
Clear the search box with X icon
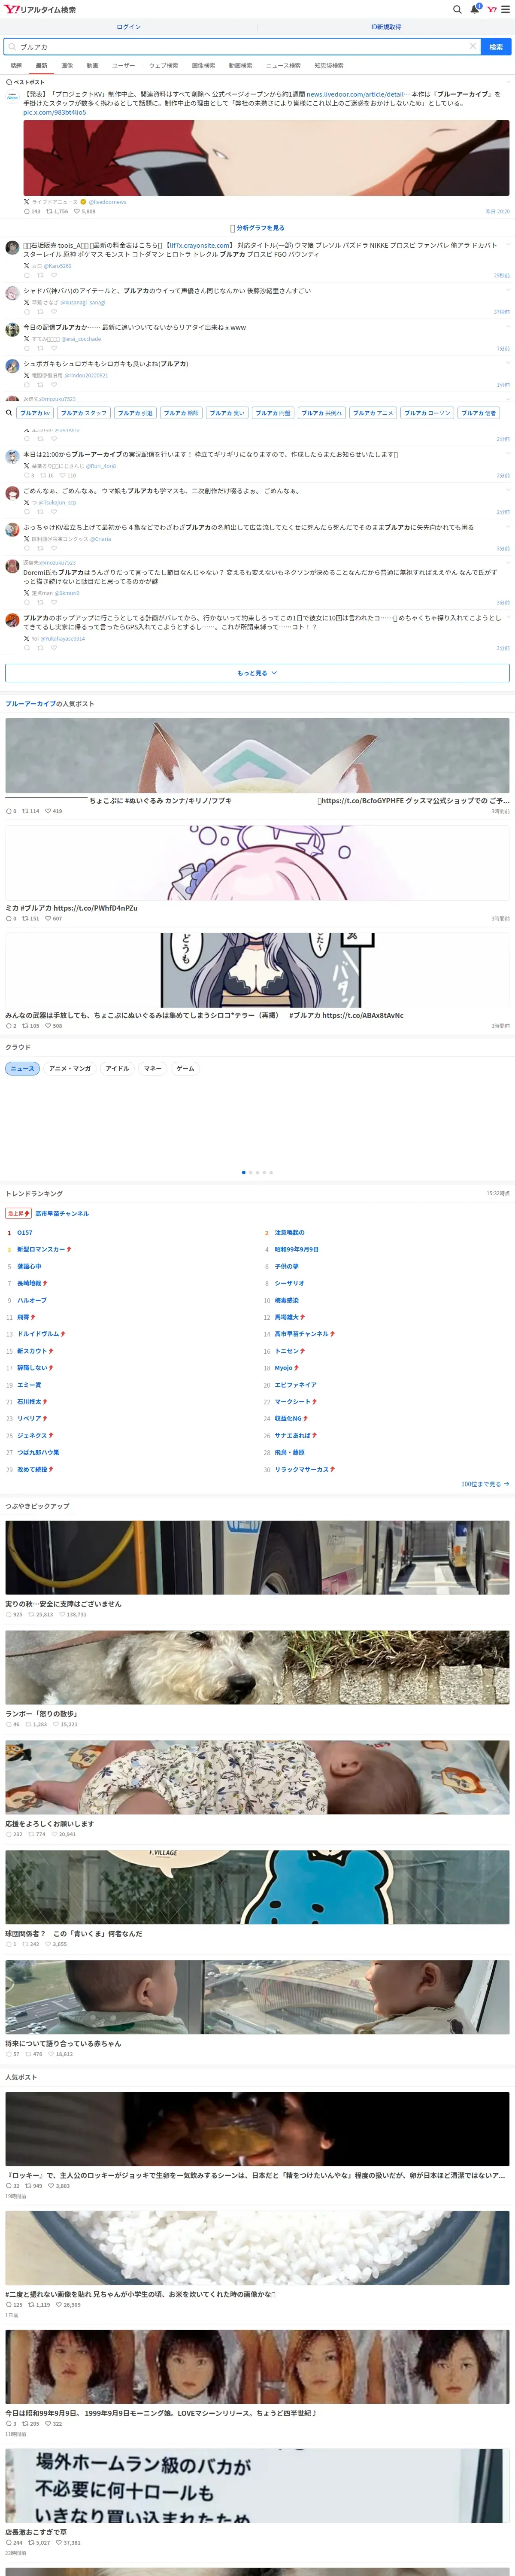tap(473, 46)
